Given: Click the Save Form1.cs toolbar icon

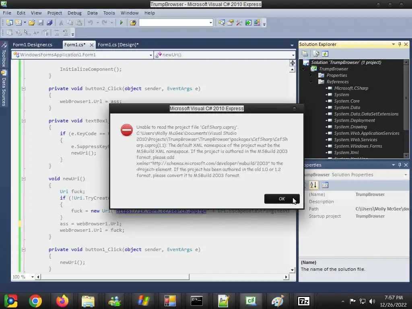Looking at the screenshot, I should click(x=41, y=23).
